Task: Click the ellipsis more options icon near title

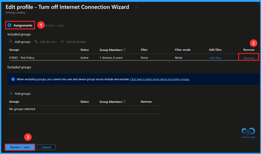Action: tap(137, 7)
